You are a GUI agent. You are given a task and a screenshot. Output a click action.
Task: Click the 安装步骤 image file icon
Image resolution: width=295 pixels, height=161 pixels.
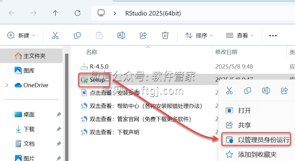(x=84, y=93)
